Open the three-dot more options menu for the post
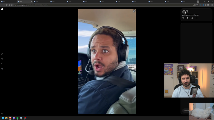 point(197,18)
